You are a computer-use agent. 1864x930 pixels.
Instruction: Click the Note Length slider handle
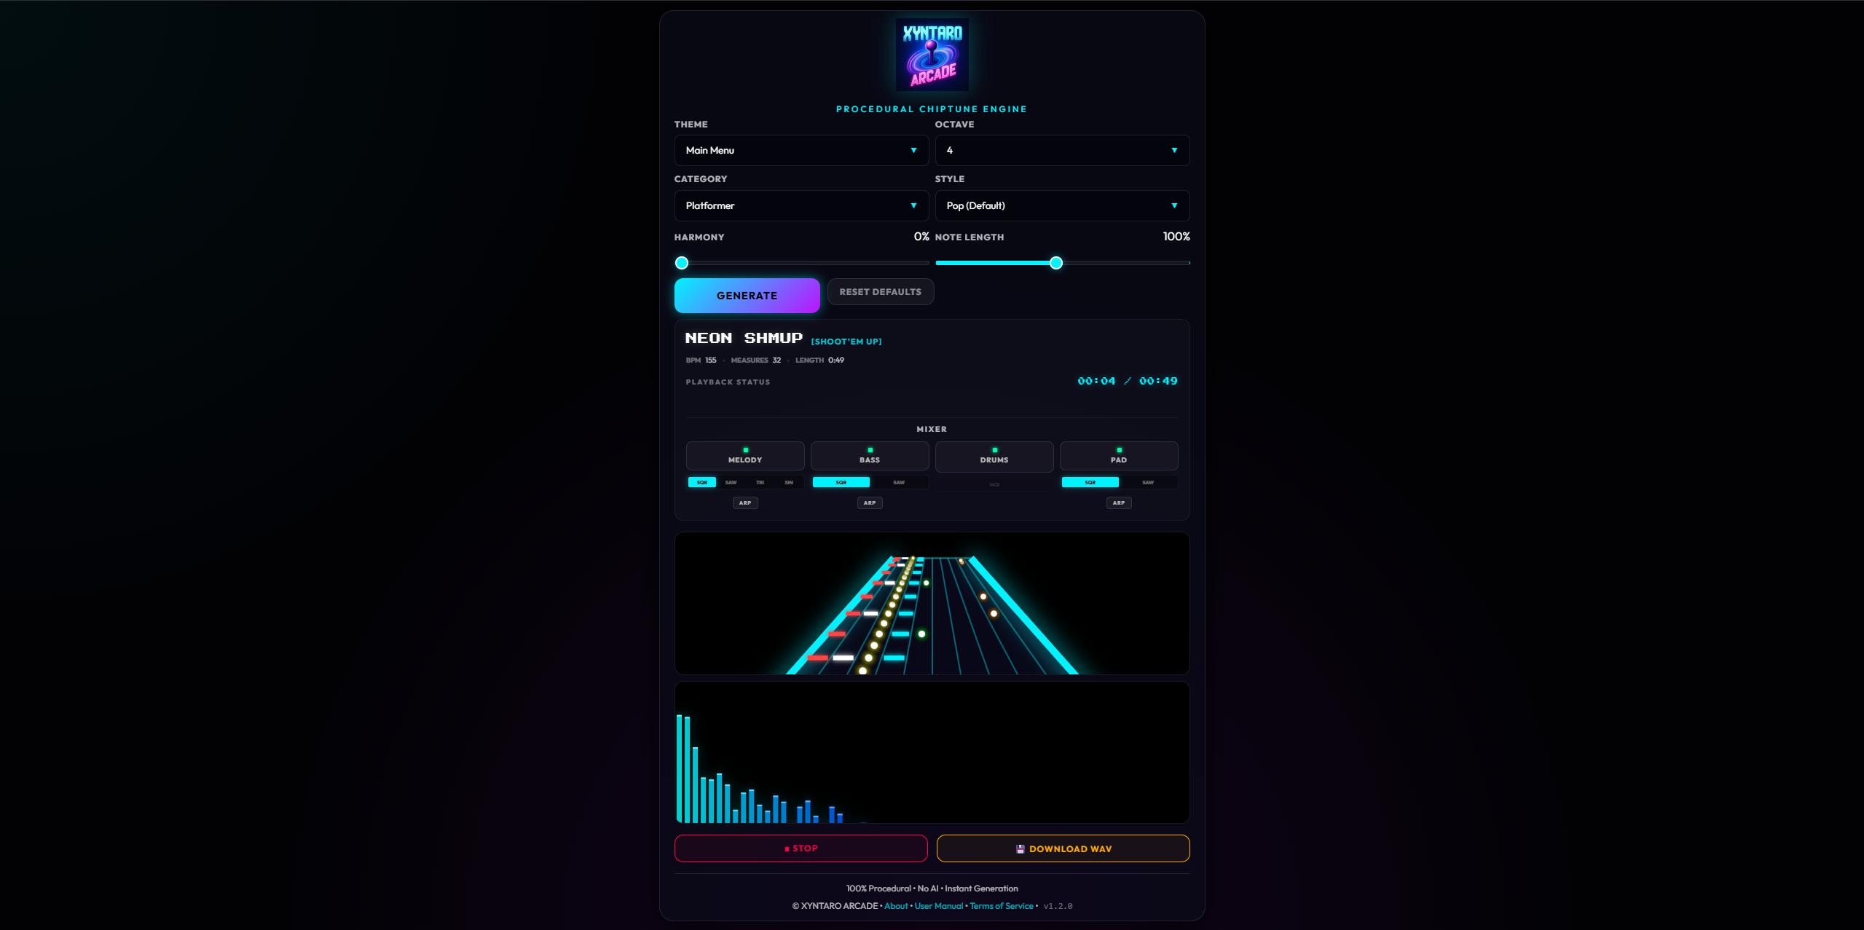[x=1056, y=263]
